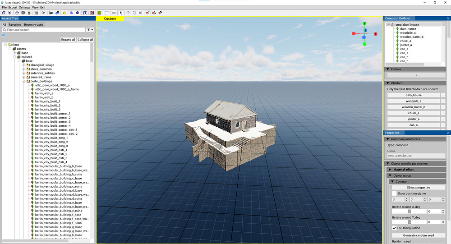Click the blue wave envelope toolbar icon
The width and height of the screenshot is (451, 244).
17,13
